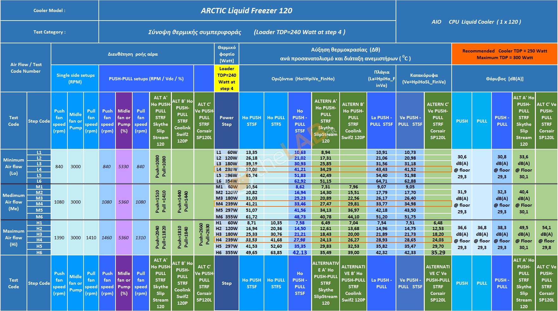The width and height of the screenshot is (558, 311).
Task: Click the "Σύνοψη θερμικής συμπεριφοράς" heading text
Action: (195, 32)
